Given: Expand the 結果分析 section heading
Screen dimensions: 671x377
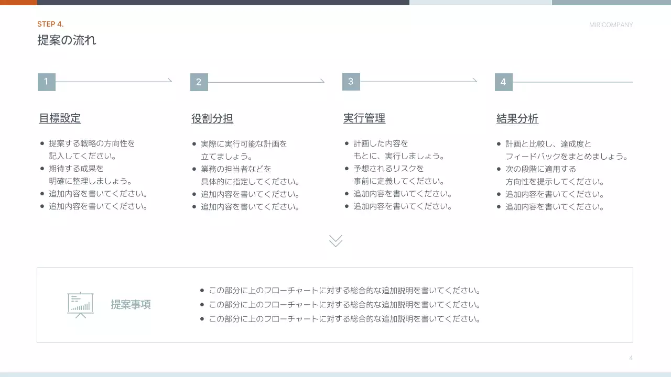Looking at the screenshot, I should click(517, 118).
